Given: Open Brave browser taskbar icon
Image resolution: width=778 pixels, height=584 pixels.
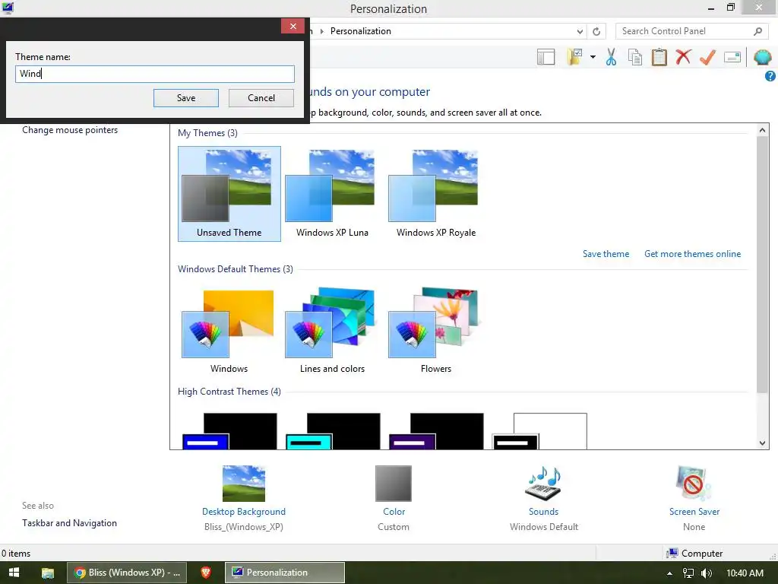Looking at the screenshot, I should click(x=206, y=573).
